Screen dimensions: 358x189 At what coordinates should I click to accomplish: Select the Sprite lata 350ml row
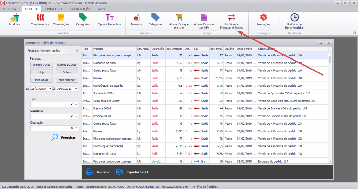(205, 93)
